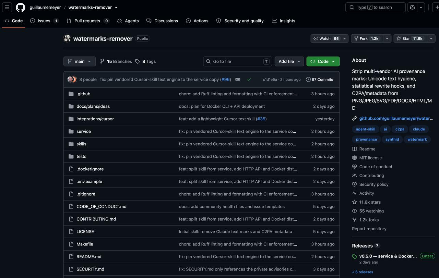View all 15 Branches
This screenshot has width=439, height=278.
116,61
